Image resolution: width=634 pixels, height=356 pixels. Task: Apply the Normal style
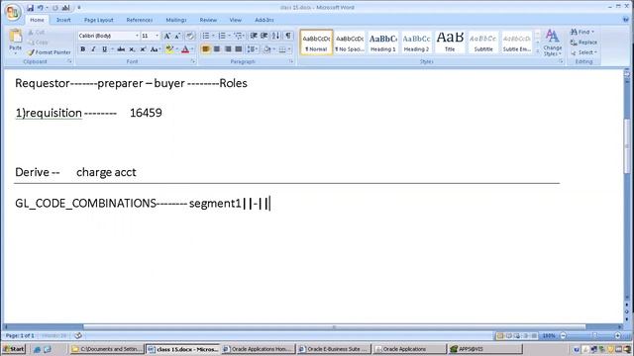point(316,42)
